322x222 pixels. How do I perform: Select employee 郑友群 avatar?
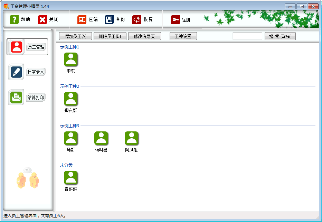click(71, 99)
